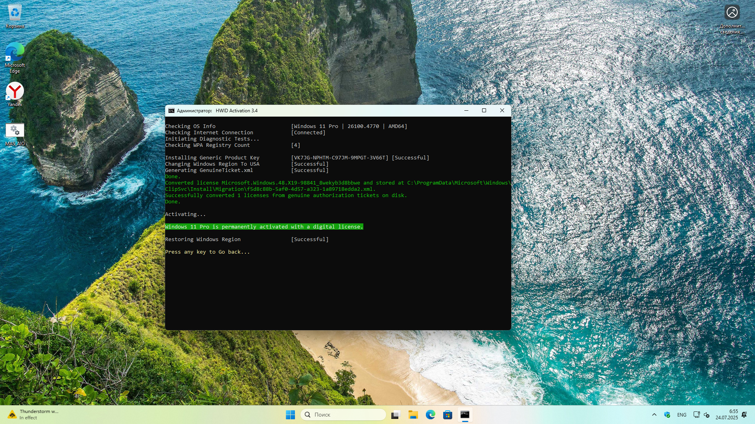The width and height of the screenshot is (755, 424).
Task: Expand the hidden system tray icons chevron
Action: click(x=654, y=415)
